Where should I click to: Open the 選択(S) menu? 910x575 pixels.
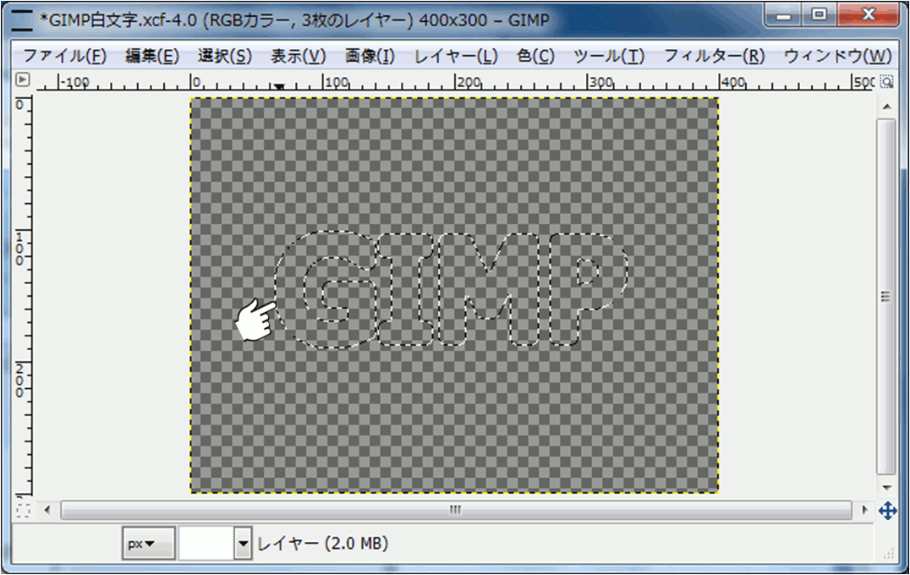pyautogui.click(x=224, y=57)
